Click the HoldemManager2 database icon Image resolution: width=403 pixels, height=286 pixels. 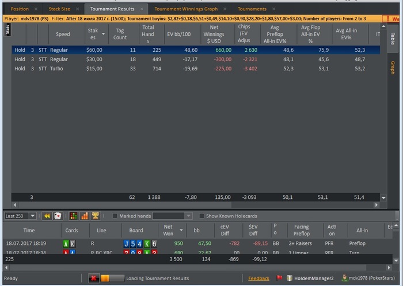point(290,278)
